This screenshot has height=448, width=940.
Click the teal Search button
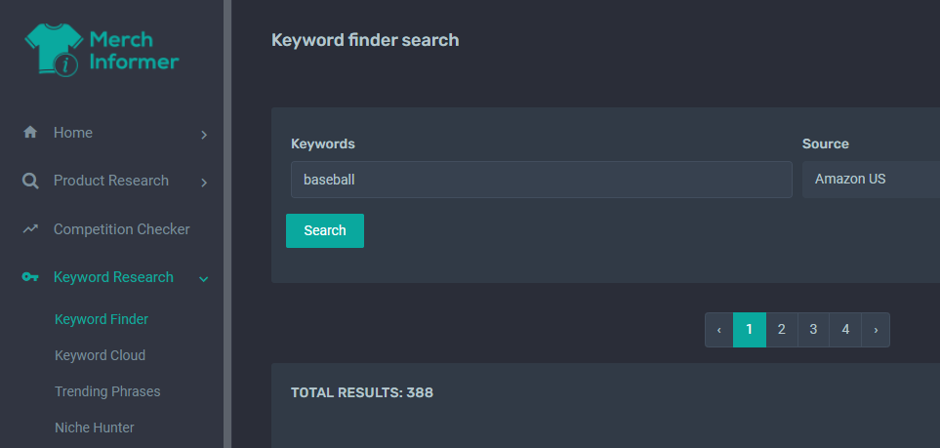(325, 231)
